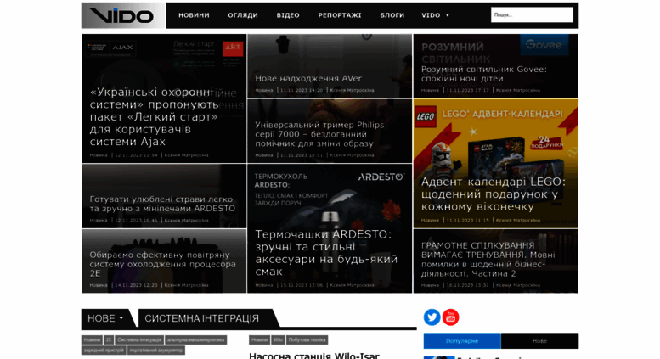Select the Популярне sidebar tab

[x=462, y=341]
